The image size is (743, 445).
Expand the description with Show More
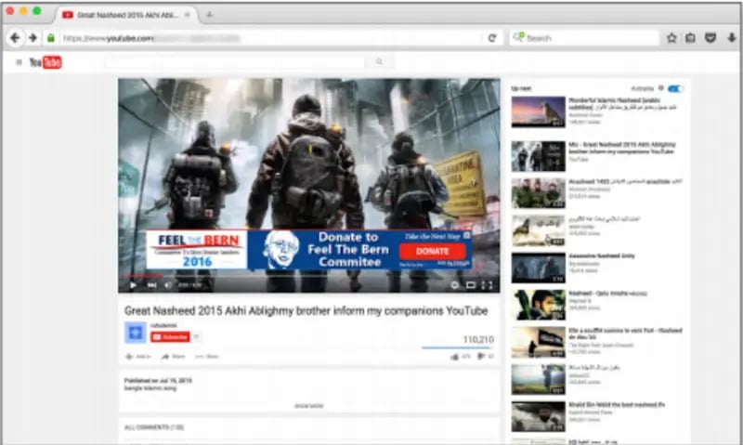pyautogui.click(x=309, y=406)
